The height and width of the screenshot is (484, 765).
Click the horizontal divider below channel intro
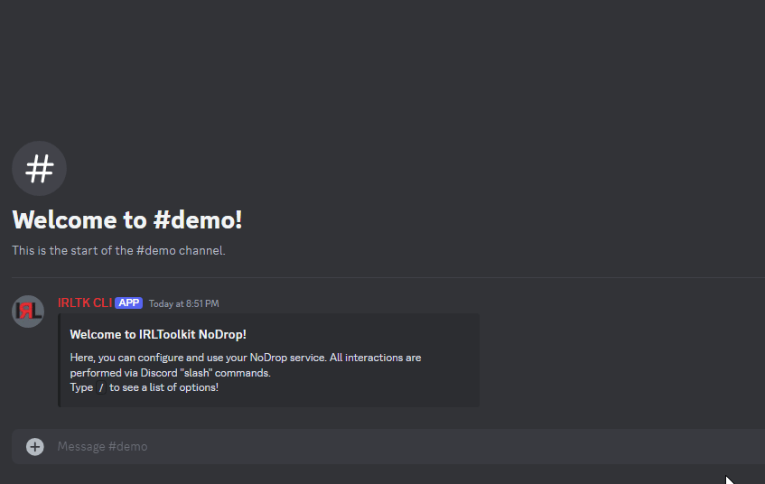pyautogui.click(x=388, y=277)
